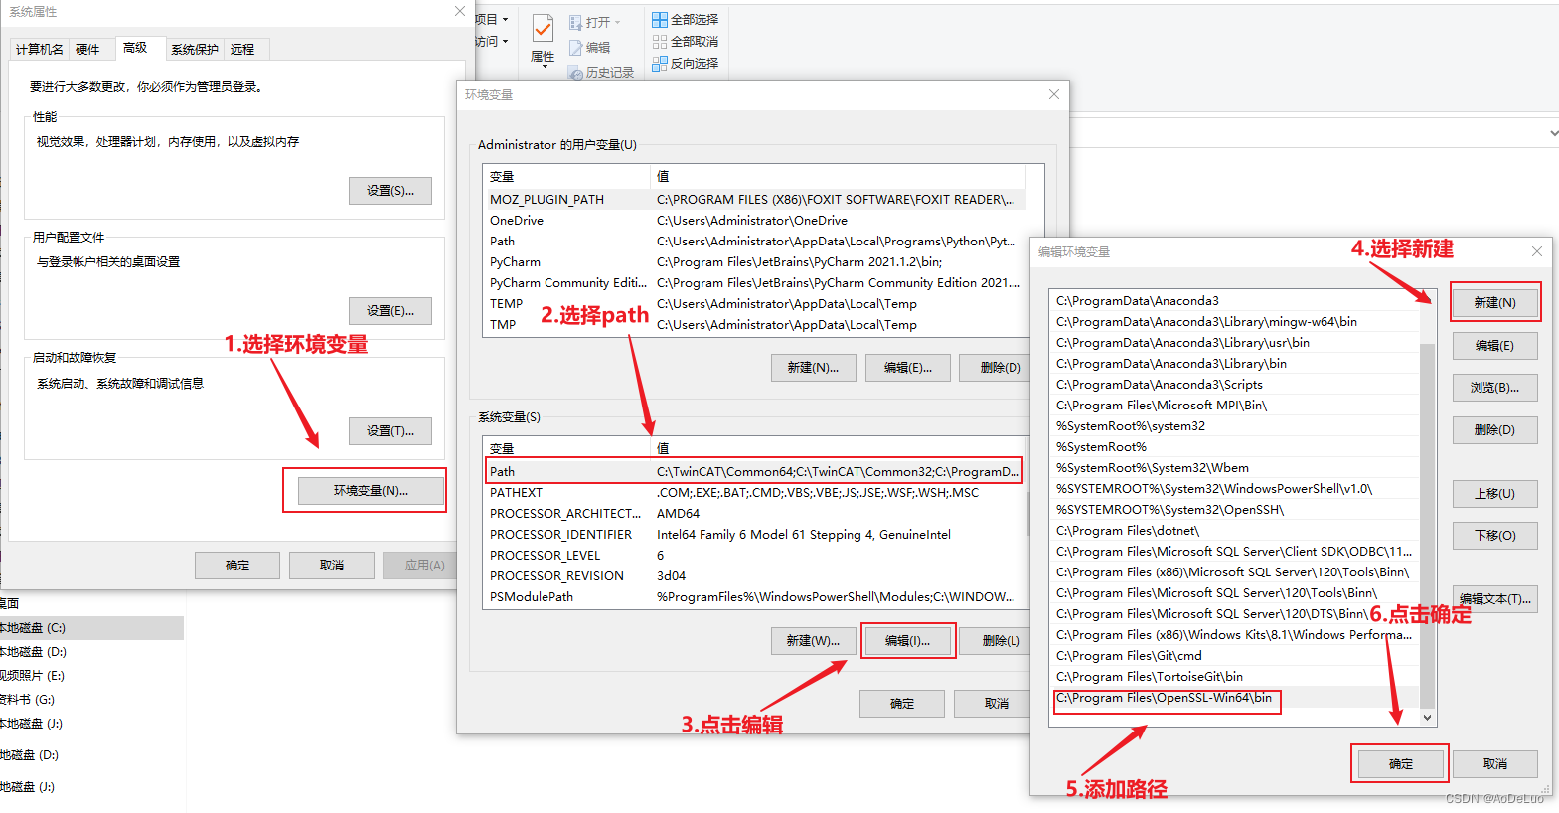Image resolution: width=1559 pixels, height=813 pixels.
Task: Click Browse (B) button in path editor
Action: [1494, 388]
